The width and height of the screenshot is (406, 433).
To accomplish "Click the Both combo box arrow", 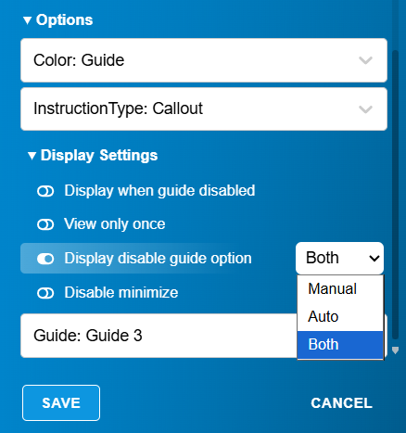I will pyautogui.click(x=374, y=259).
